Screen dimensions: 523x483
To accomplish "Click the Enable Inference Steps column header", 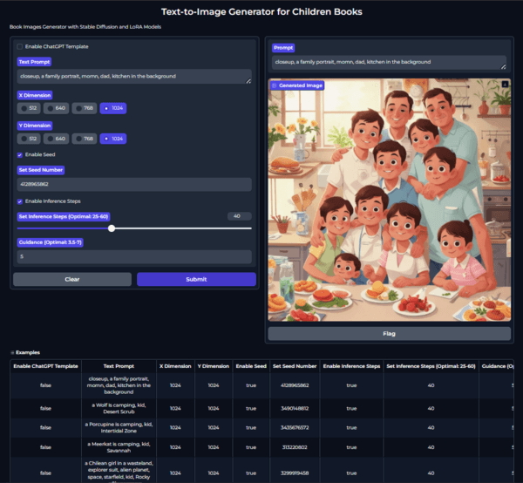I will point(351,366).
